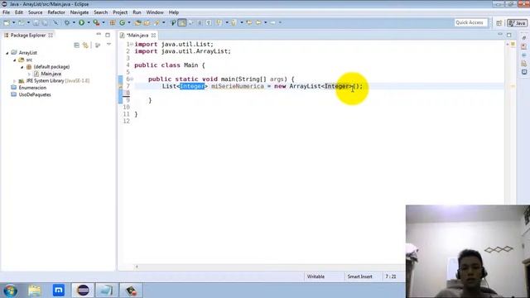The image size is (530, 298).
Task: Click the Previous Annotation toolbar icon
Action: click(234, 22)
